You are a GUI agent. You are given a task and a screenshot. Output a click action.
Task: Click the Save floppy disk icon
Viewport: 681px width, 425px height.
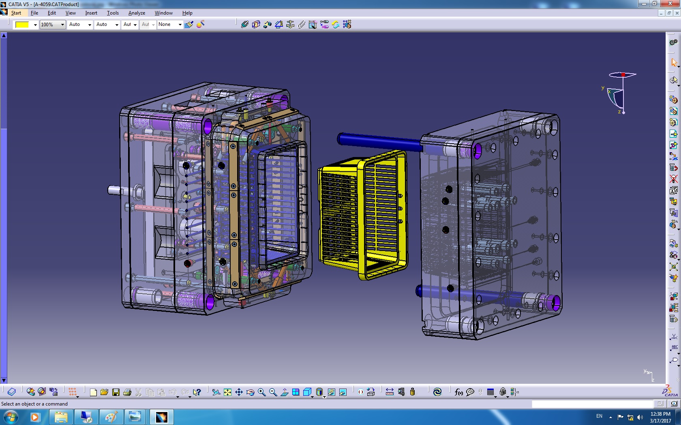click(116, 392)
